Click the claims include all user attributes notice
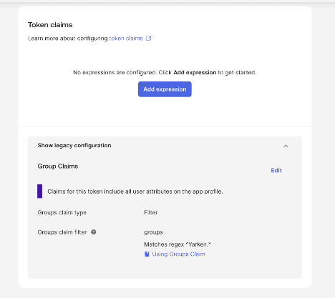The image size is (335, 298). coord(135,192)
